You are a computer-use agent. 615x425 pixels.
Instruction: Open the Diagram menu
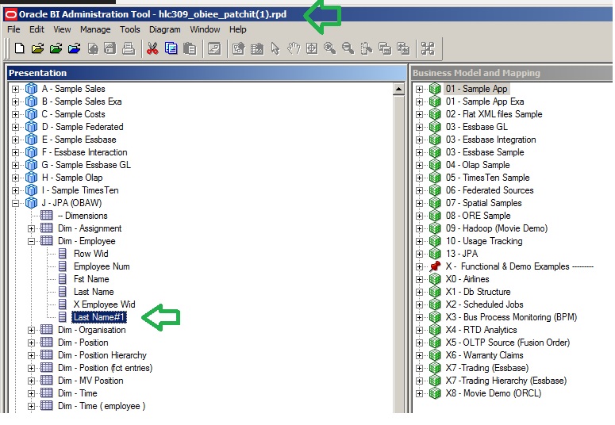tap(165, 29)
